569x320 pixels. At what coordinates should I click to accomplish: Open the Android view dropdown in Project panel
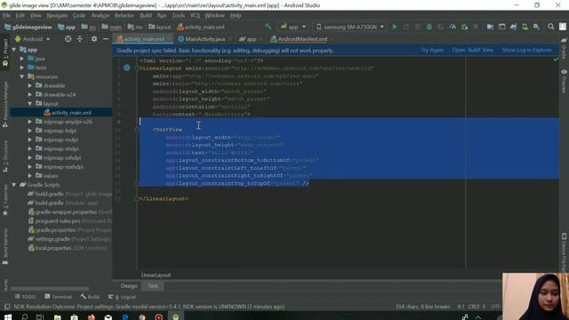click(x=32, y=39)
